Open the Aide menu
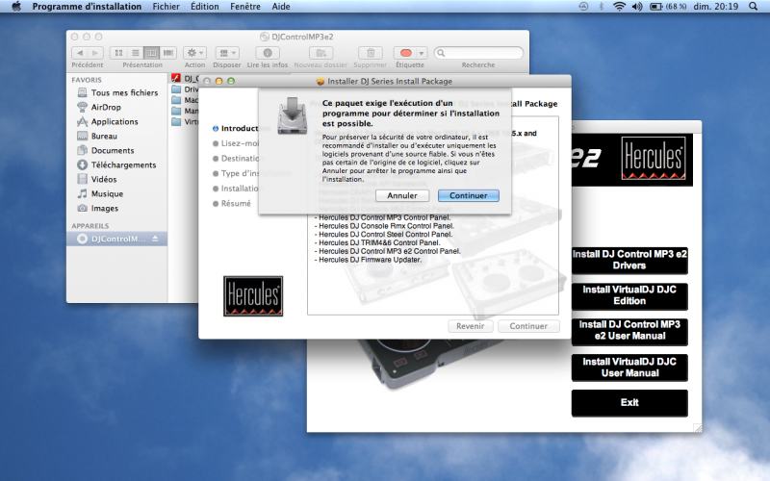Screen dimensions: 770x481 click(x=281, y=7)
